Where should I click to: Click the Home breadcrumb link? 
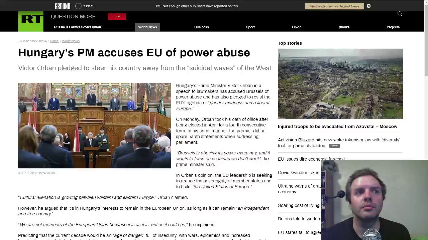coord(54,41)
